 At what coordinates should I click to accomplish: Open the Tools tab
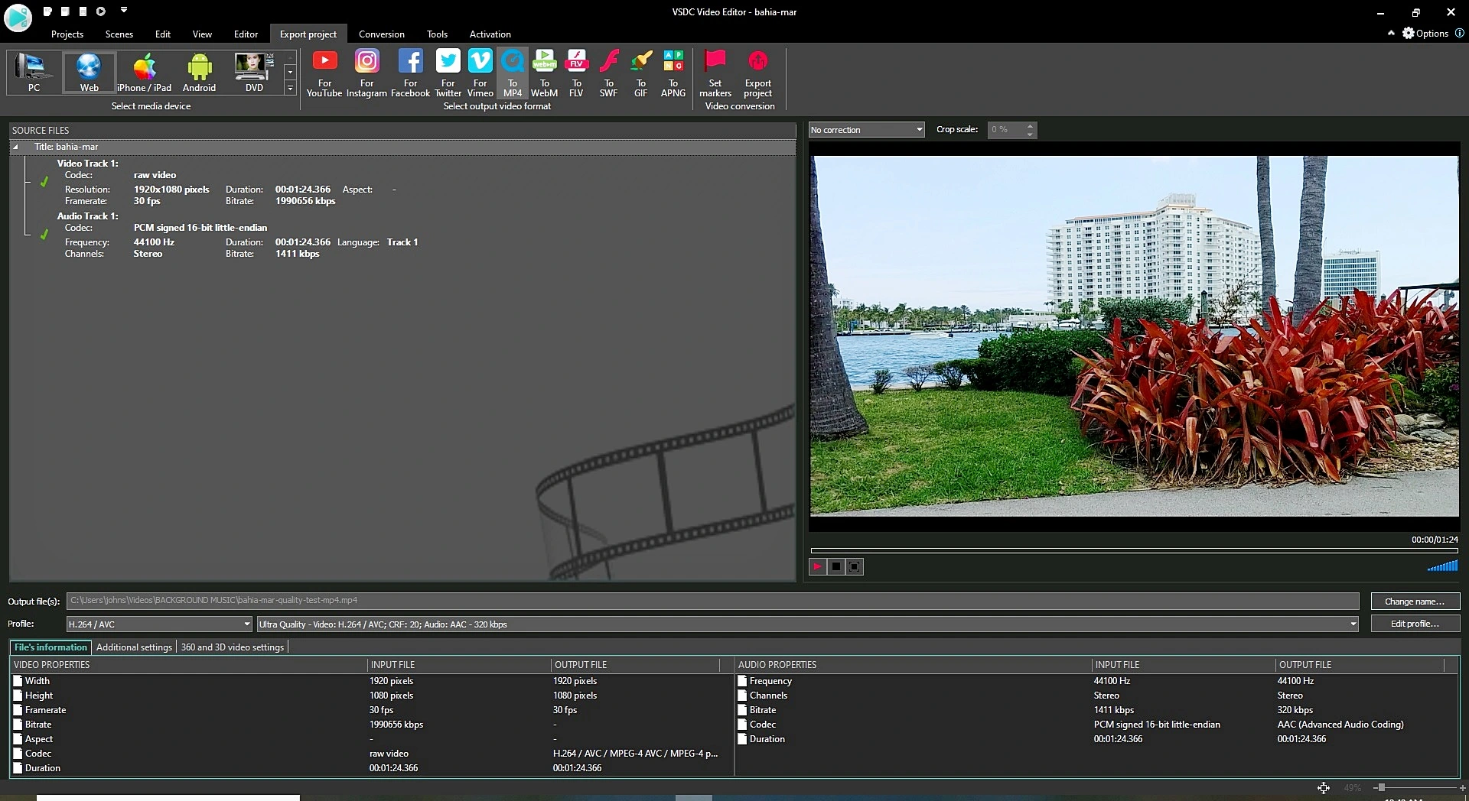click(x=437, y=34)
